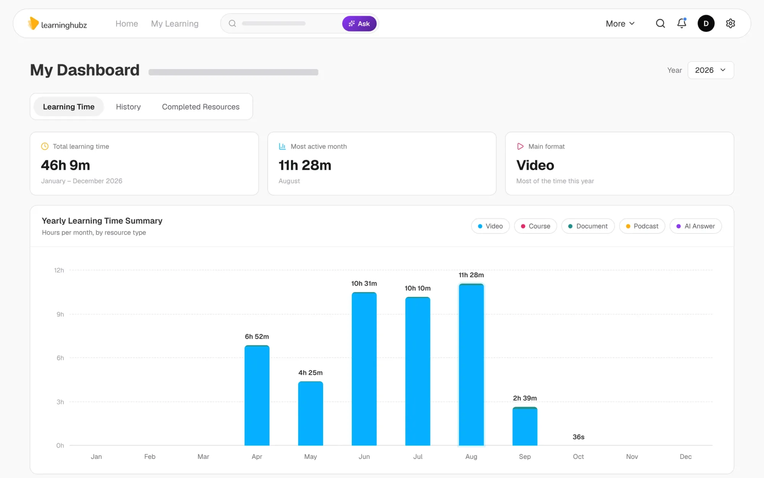Select the Learning Time tab

click(x=69, y=107)
